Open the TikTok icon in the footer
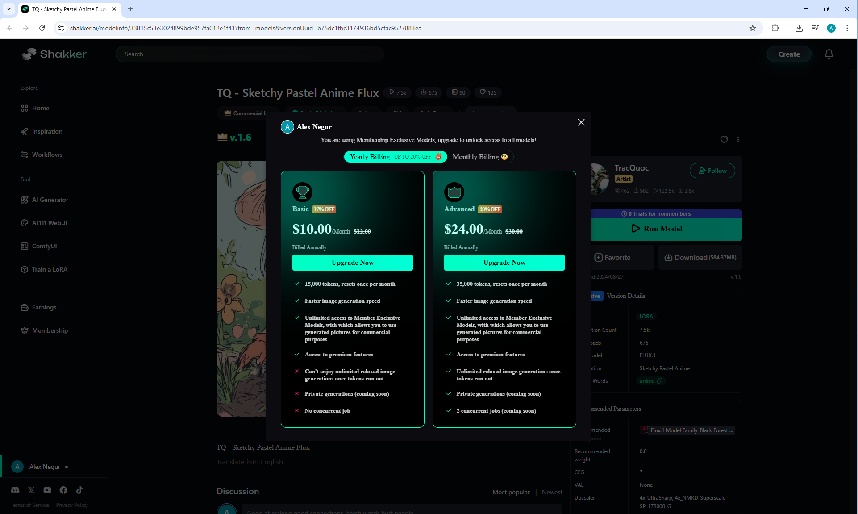The width and height of the screenshot is (858, 514). point(79,490)
